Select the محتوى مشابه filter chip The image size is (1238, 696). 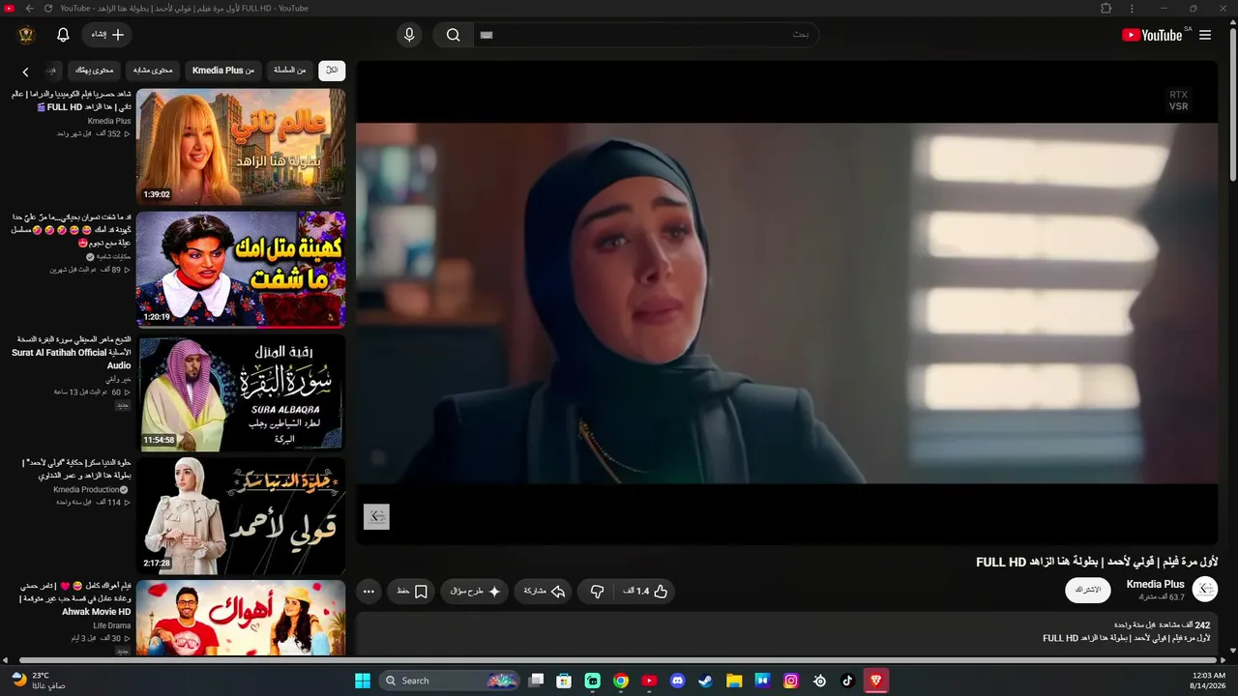(x=153, y=70)
